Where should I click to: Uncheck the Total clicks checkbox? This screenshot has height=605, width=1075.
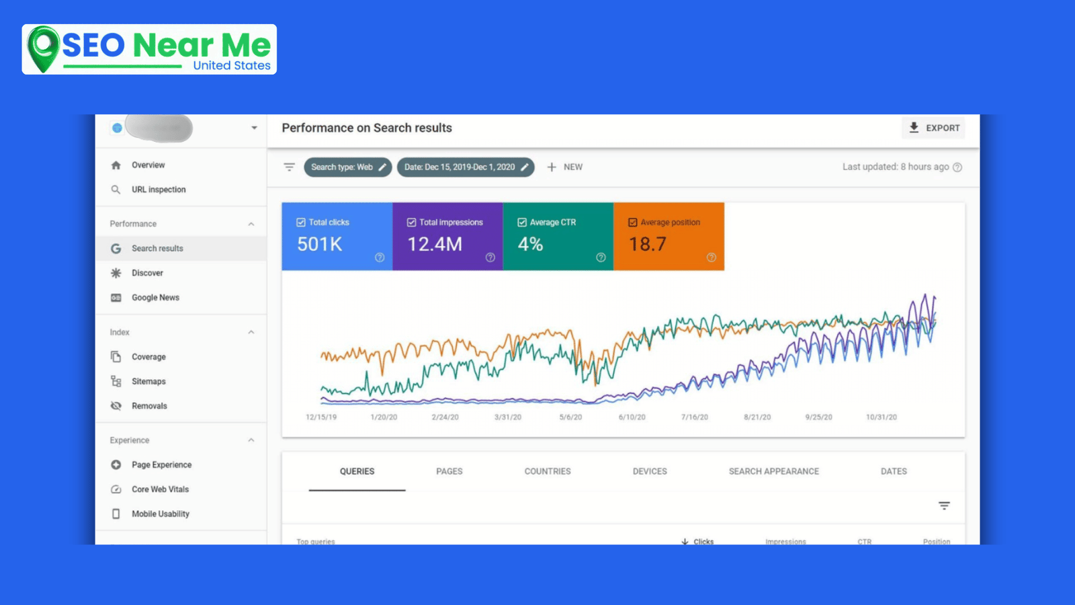pyautogui.click(x=301, y=223)
